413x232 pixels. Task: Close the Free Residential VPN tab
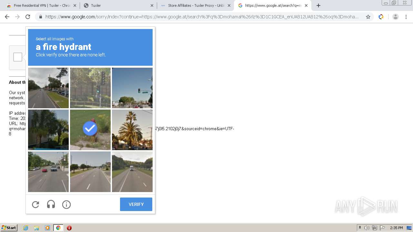(75, 5)
